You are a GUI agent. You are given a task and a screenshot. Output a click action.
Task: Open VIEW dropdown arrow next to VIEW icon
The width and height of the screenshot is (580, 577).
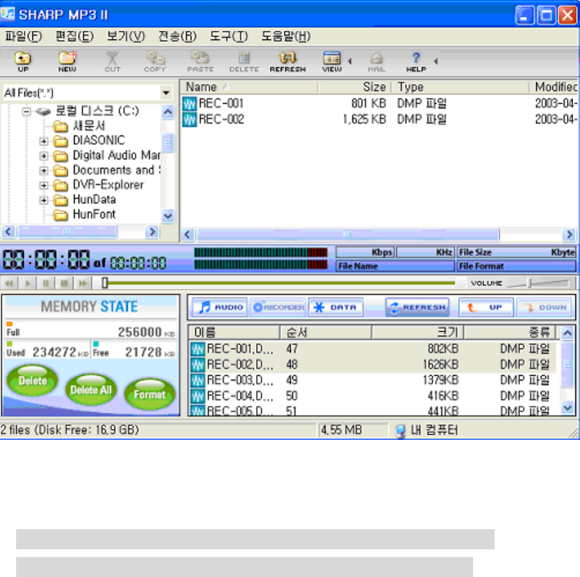pyautogui.click(x=349, y=61)
